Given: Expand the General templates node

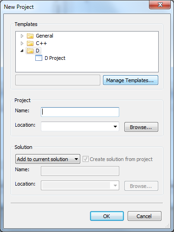Looking at the screenshot, I should (x=22, y=36).
